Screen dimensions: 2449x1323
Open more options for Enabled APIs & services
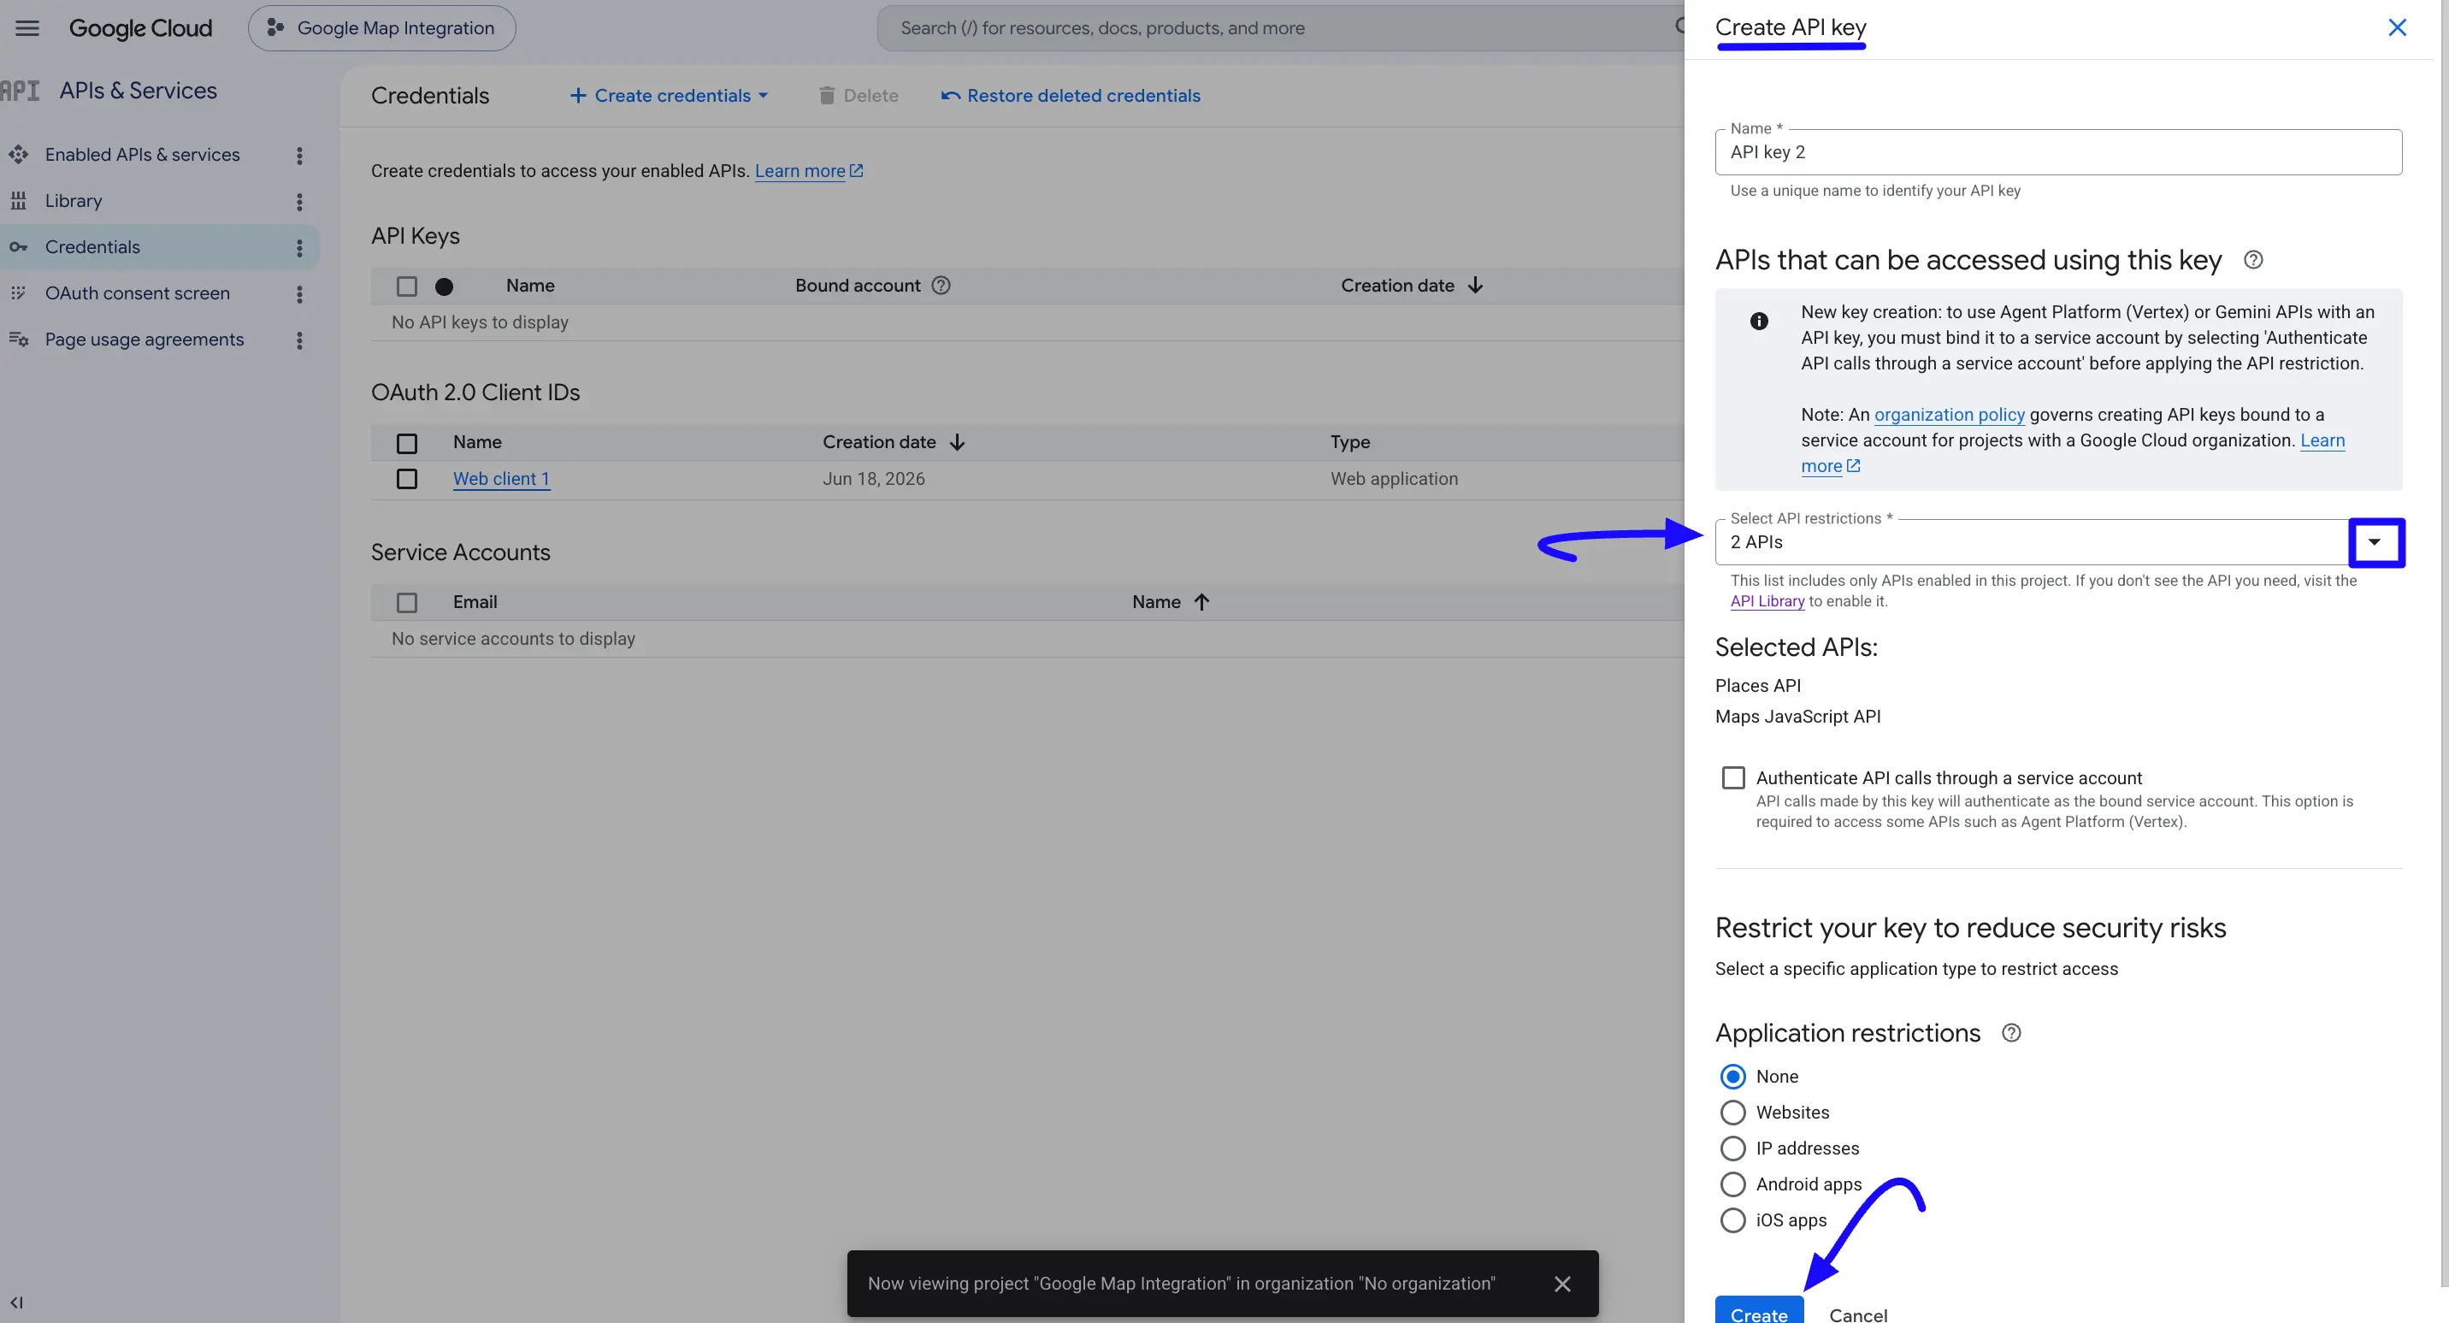click(299, 155)
